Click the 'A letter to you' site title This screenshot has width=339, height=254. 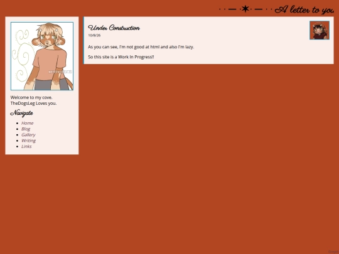[x=304, y=9]
